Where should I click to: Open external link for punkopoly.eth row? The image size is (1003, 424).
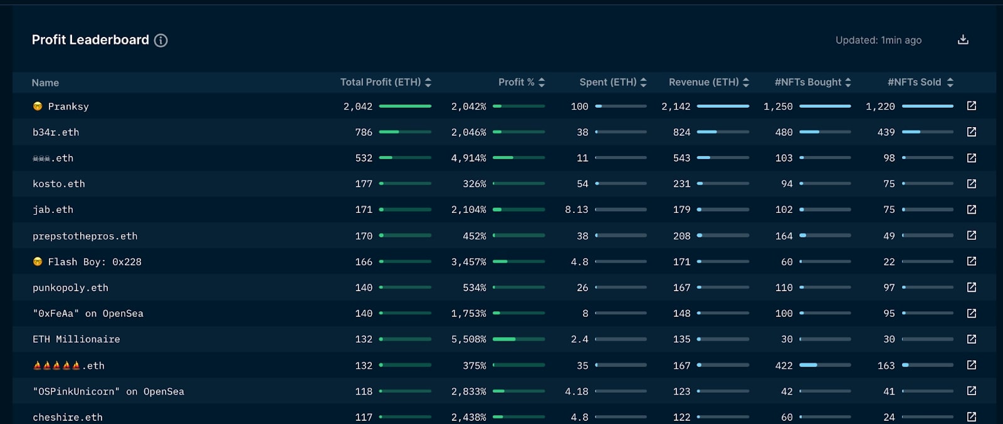pyautogui.click(x=972, y=287)
